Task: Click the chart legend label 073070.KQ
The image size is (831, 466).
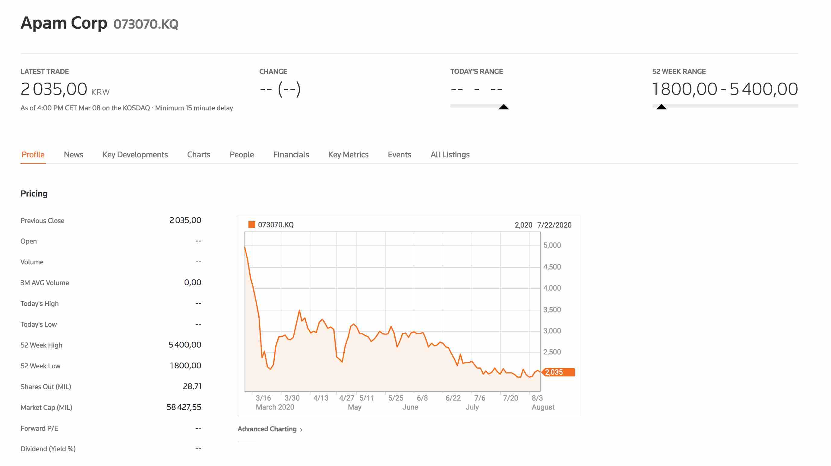Action: 276,225
